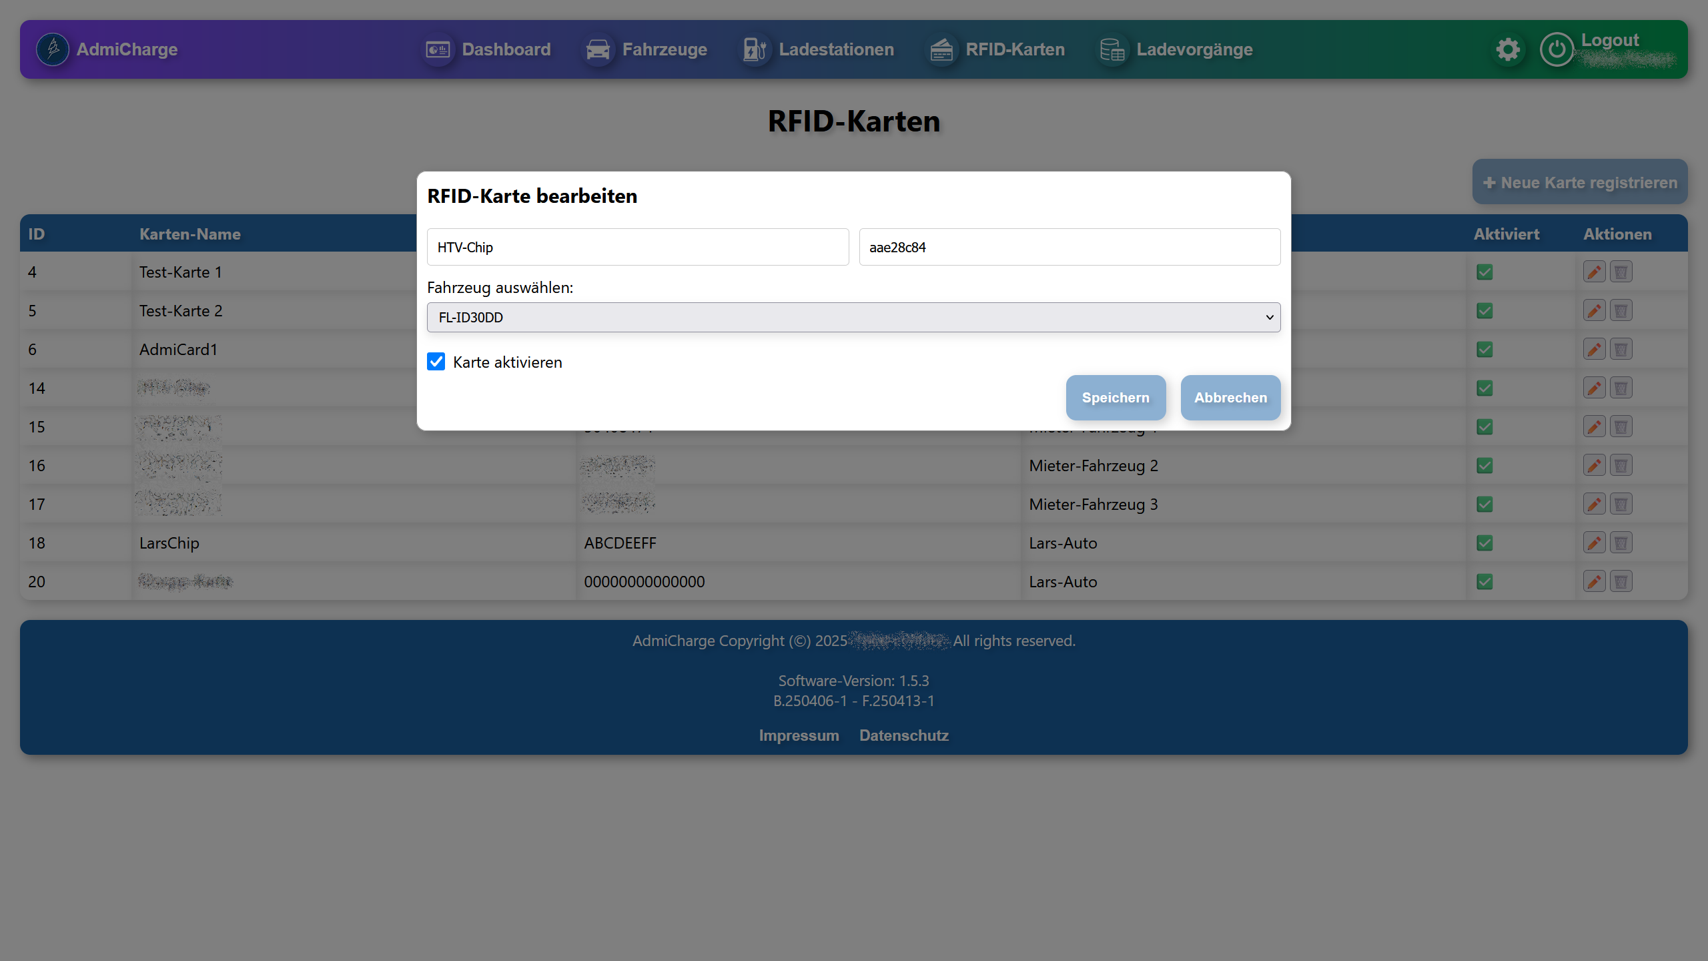Open the Fahrzeug auswählen dropdown
The height and width of the screenshot is (961, 1708).
click(853, 318)
